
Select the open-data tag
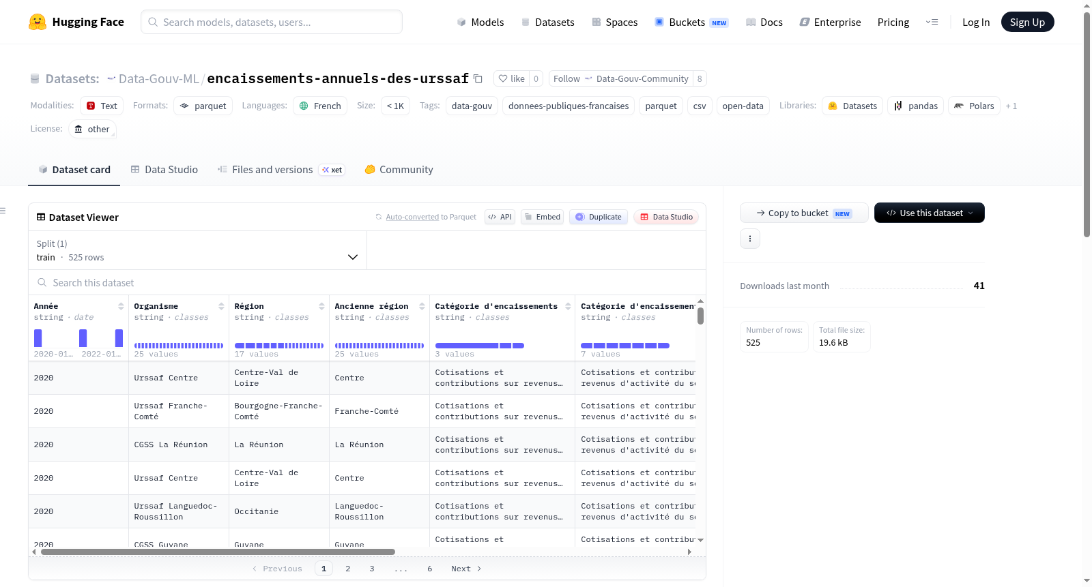point(743,106)
